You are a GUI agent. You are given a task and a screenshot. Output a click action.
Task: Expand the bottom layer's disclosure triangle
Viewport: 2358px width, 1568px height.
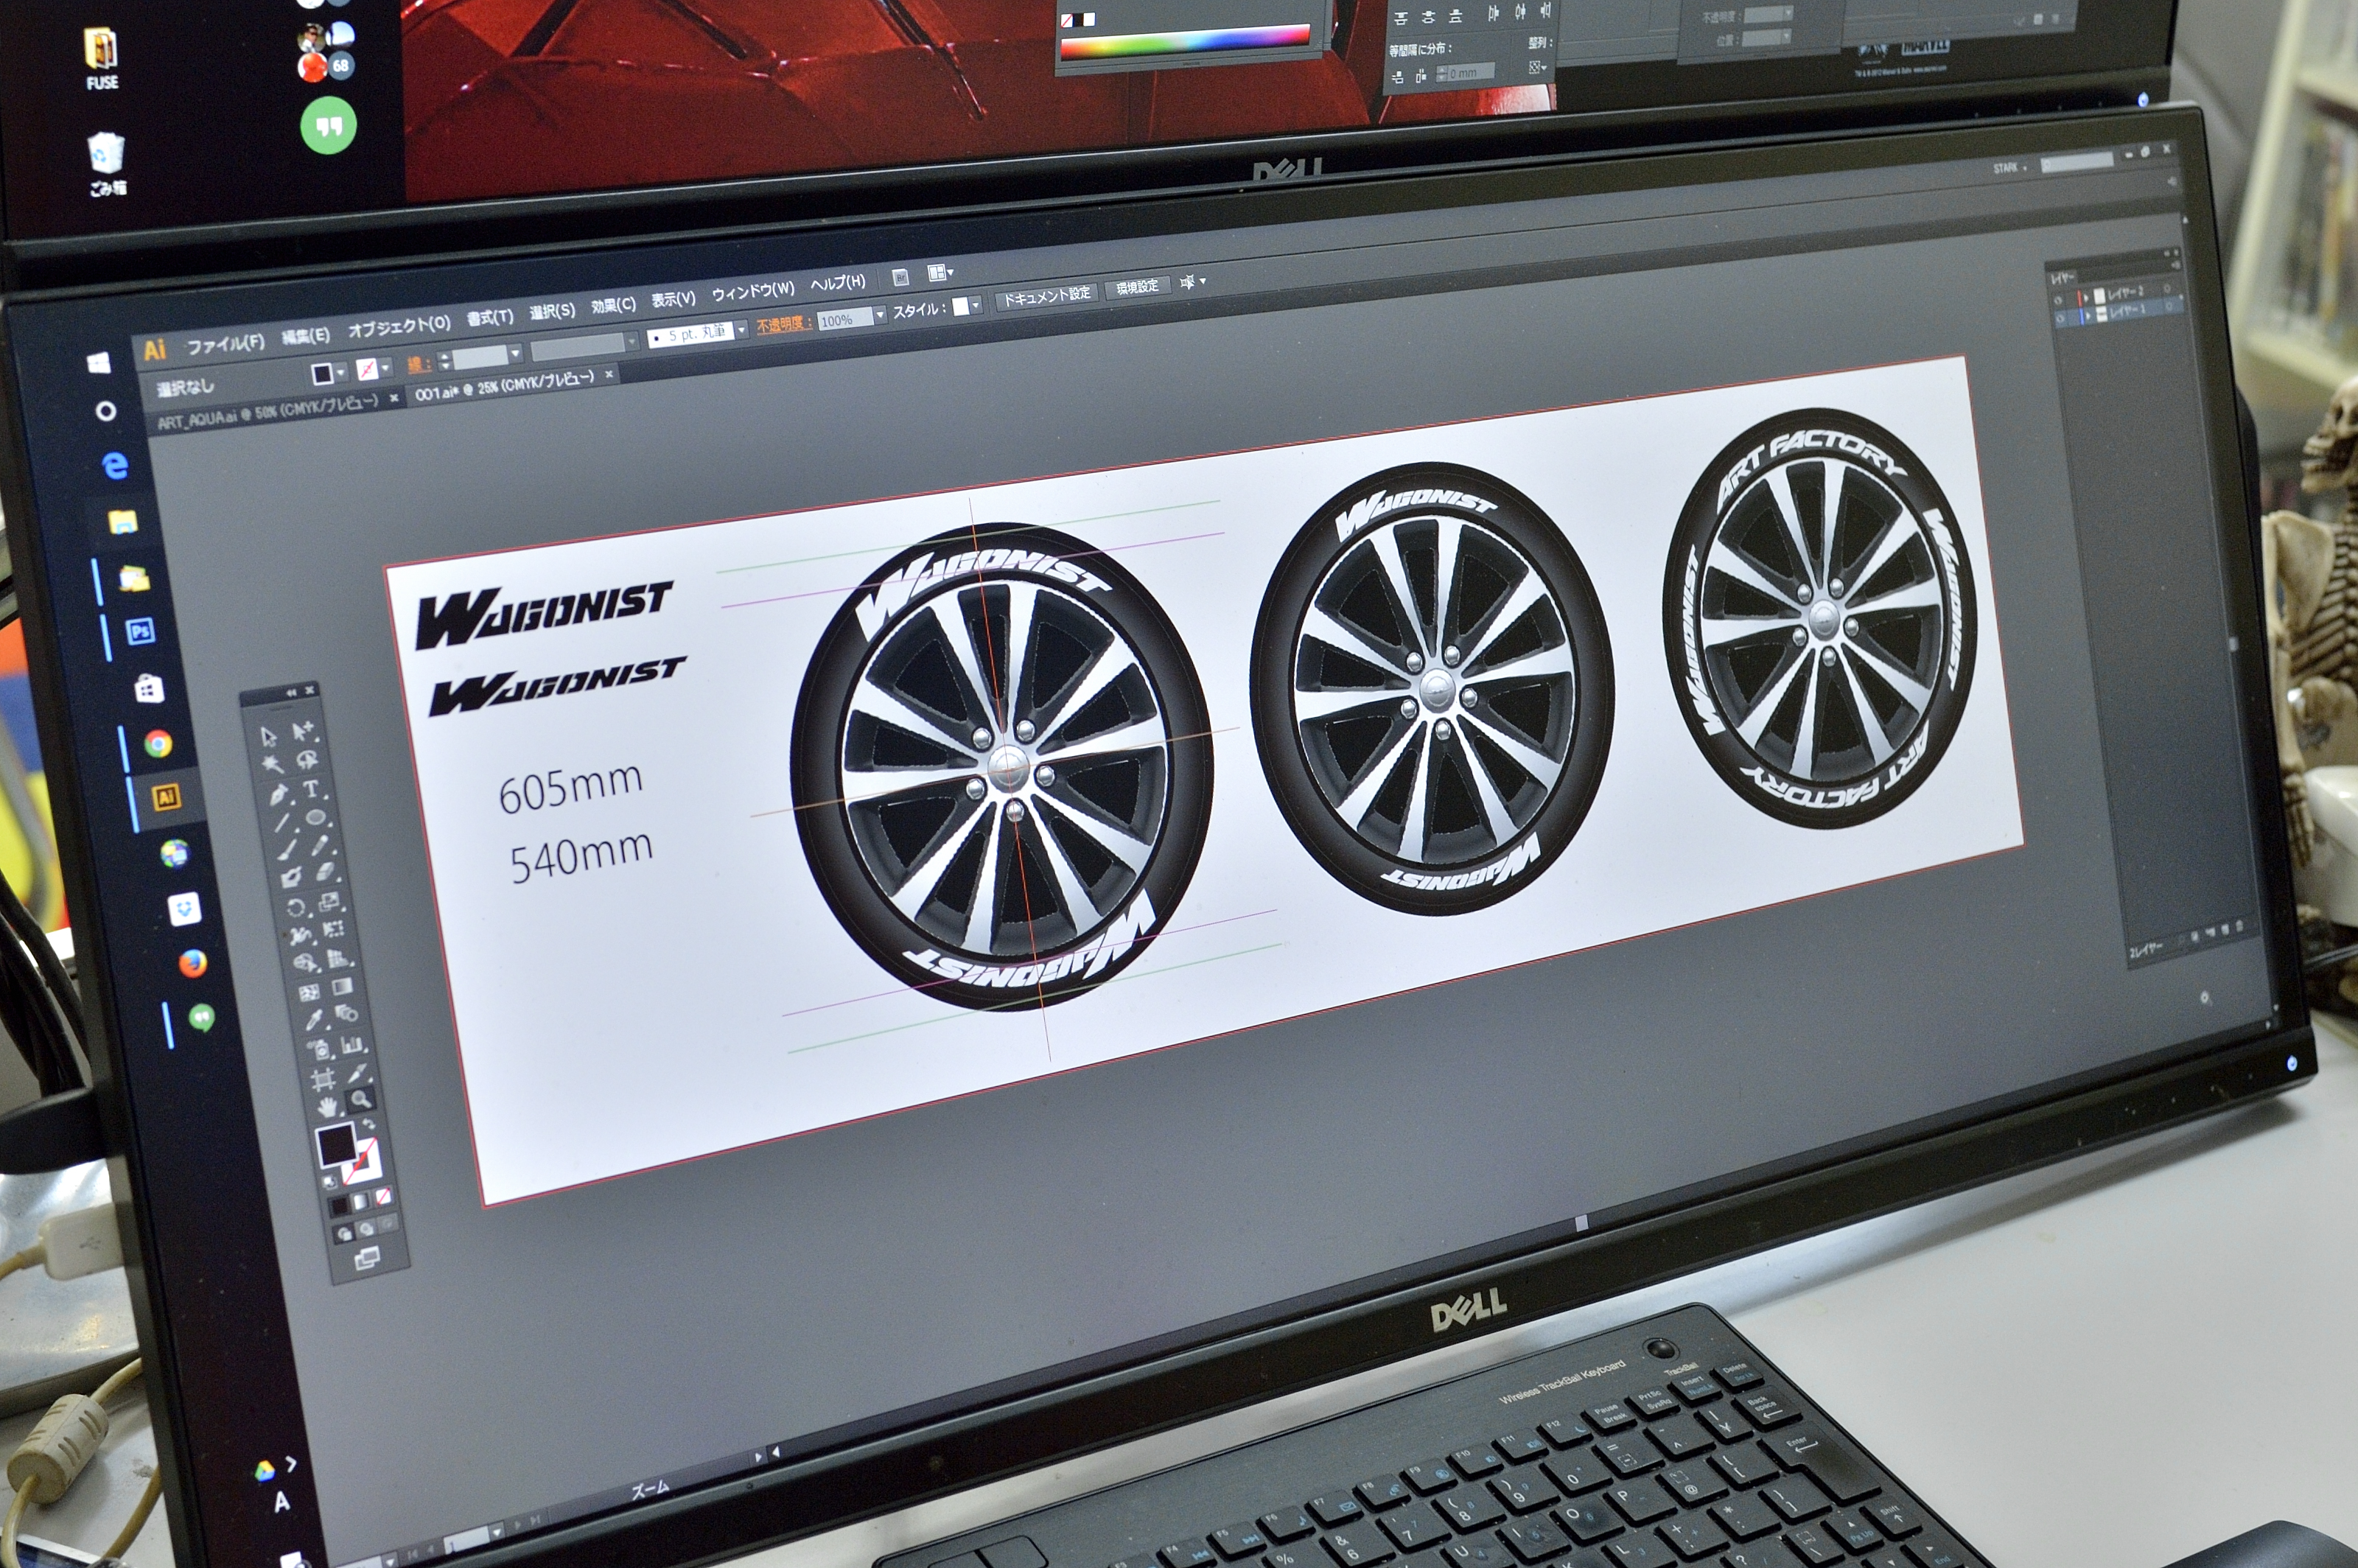click(2089, 317)
